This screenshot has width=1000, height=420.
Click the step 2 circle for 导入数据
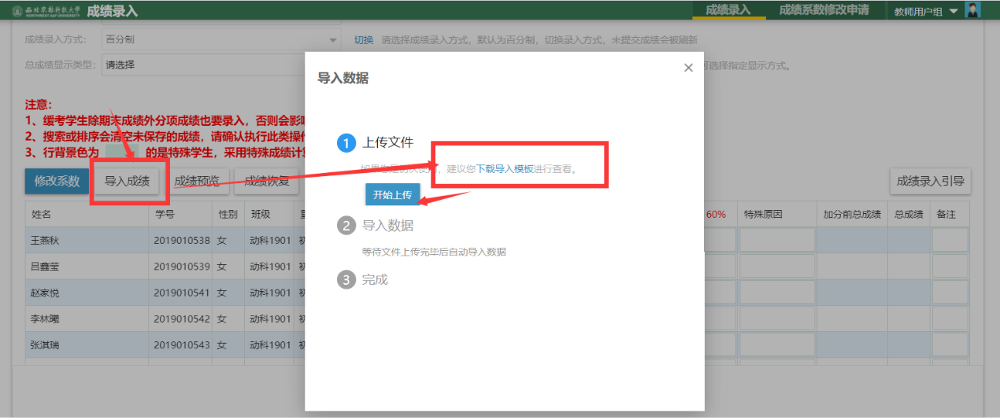(346, 226)
